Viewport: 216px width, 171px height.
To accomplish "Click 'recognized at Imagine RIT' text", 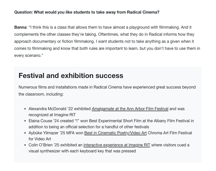I will [52, 115].
